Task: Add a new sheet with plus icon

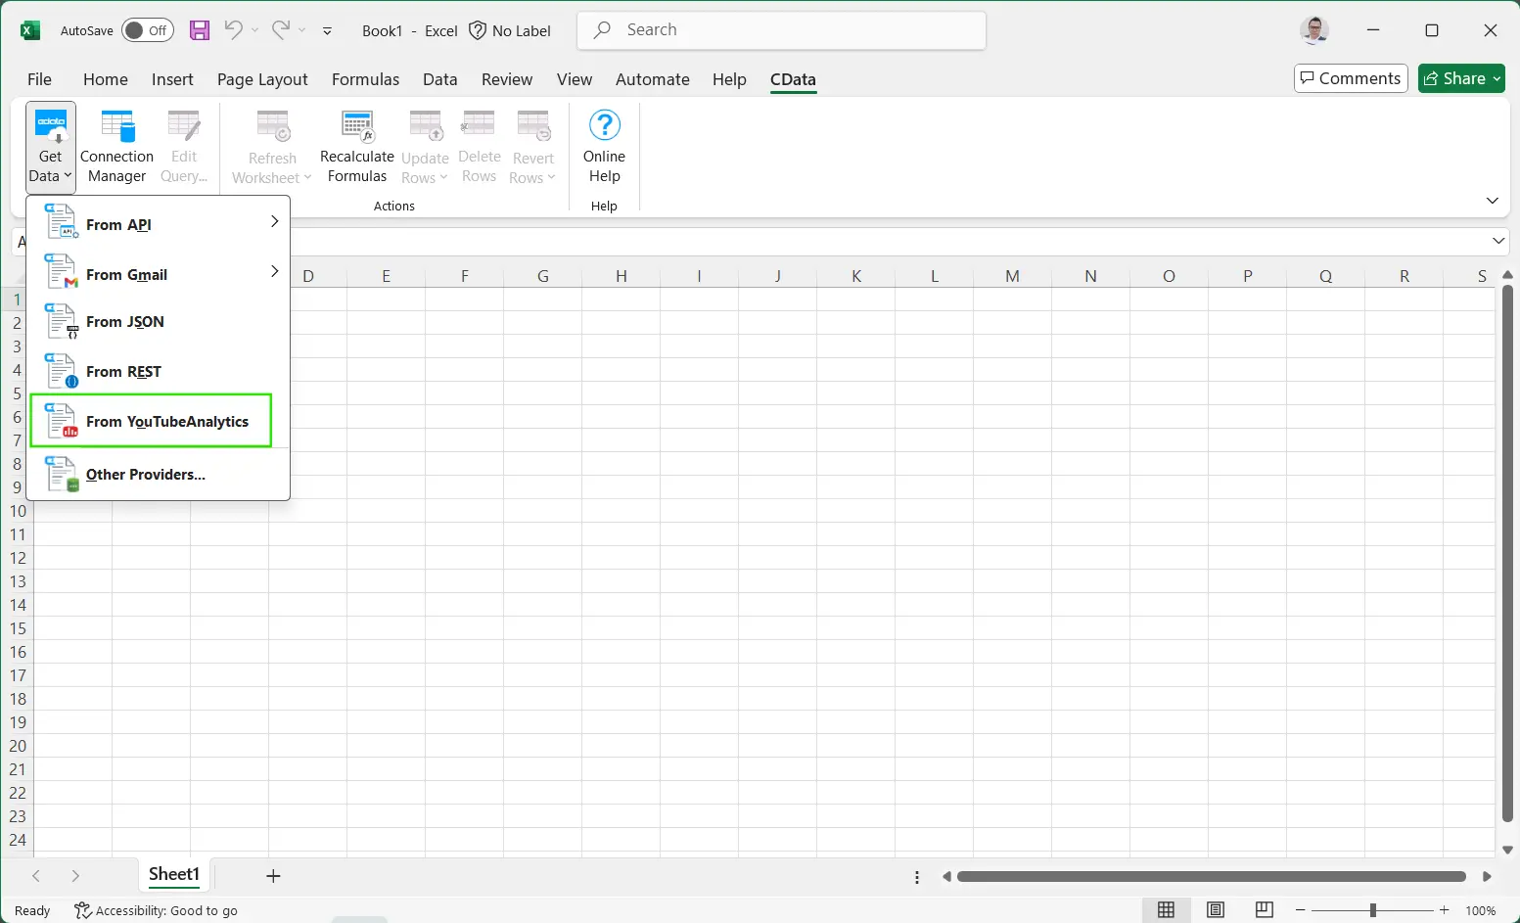Action: tap(273, 876)
